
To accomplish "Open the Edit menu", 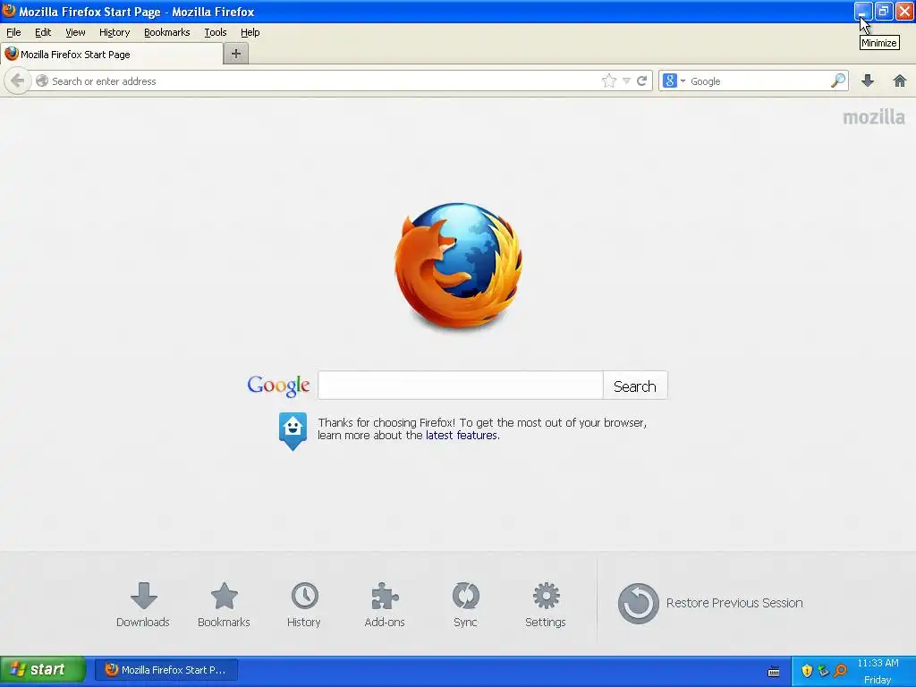I will pyautogui.click(x=43, y=32).
